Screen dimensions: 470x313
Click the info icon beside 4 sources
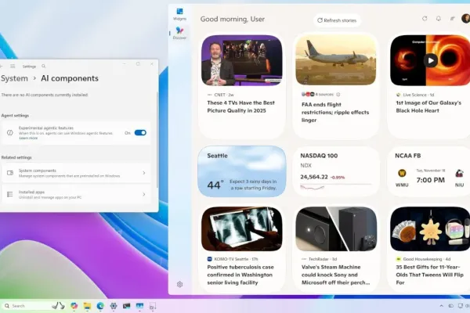point(338,95)
